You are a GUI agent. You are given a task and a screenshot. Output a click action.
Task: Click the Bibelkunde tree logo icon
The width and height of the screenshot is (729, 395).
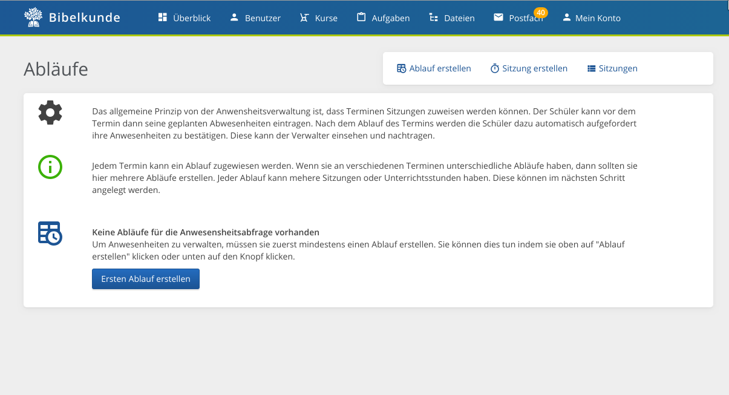[x=33, y=18]
